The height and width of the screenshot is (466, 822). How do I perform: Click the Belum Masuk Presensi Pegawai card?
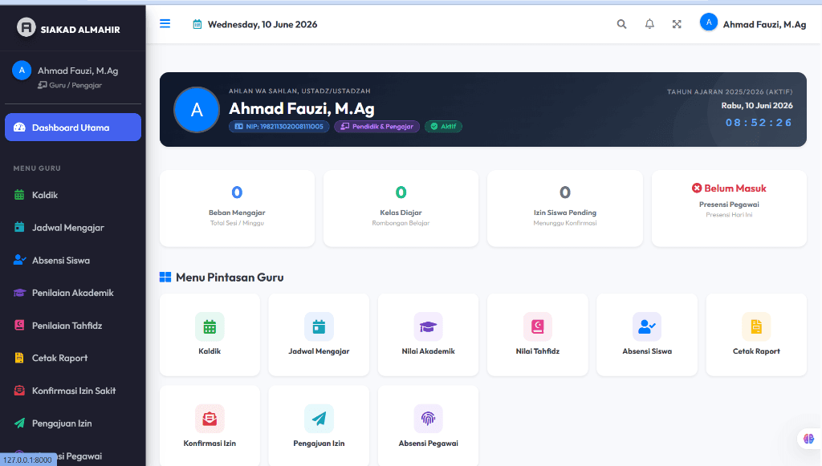coord(729,208)
